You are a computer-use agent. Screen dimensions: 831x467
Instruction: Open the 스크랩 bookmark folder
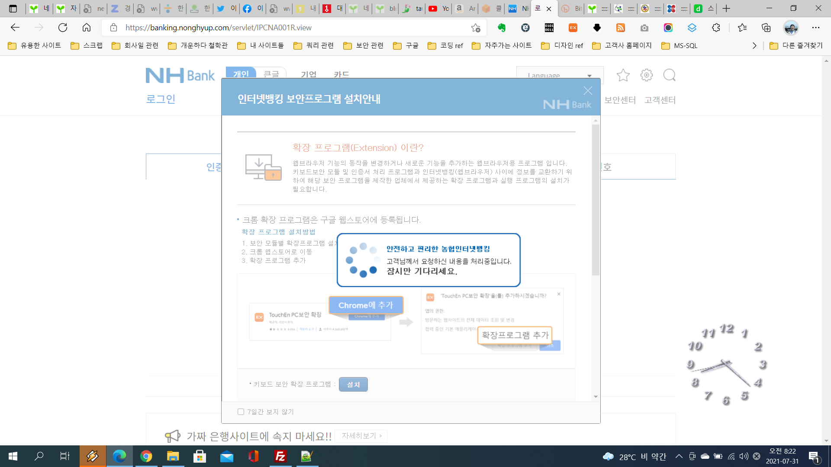pyautogui.click(x=87, y=45)
